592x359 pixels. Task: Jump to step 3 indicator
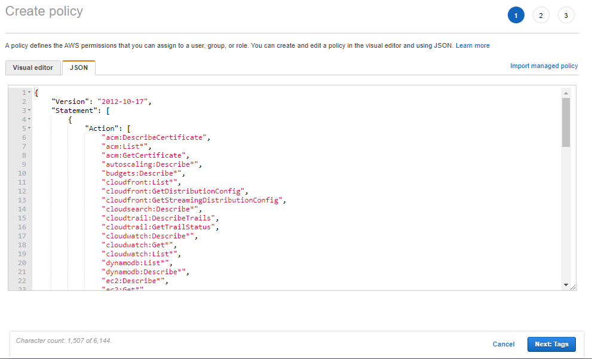(x=566, y=16)
